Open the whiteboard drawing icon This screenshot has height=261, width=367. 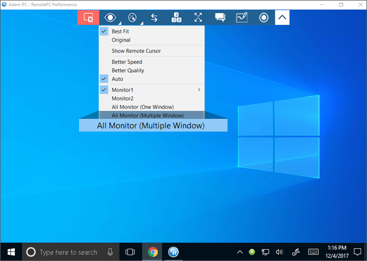[x=242, y=18]
